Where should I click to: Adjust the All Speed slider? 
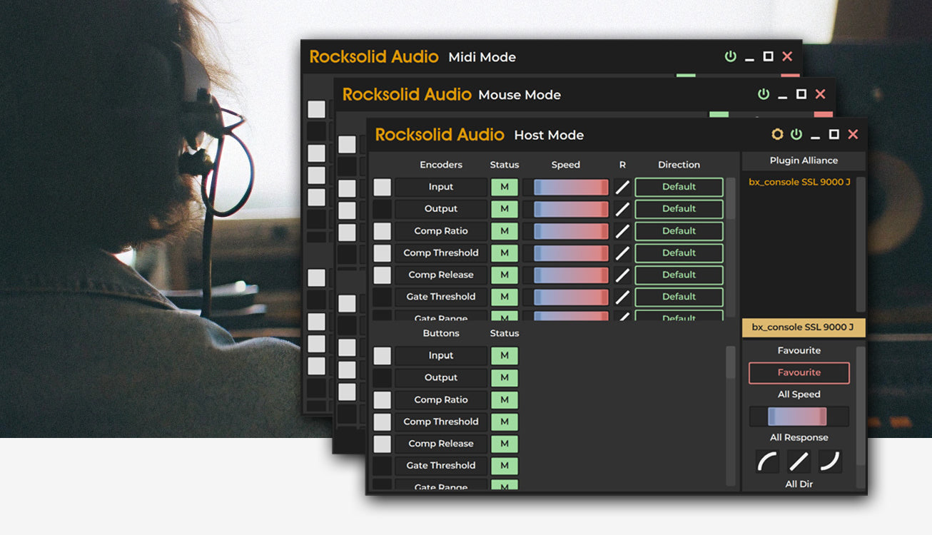(x=798, y=417)
